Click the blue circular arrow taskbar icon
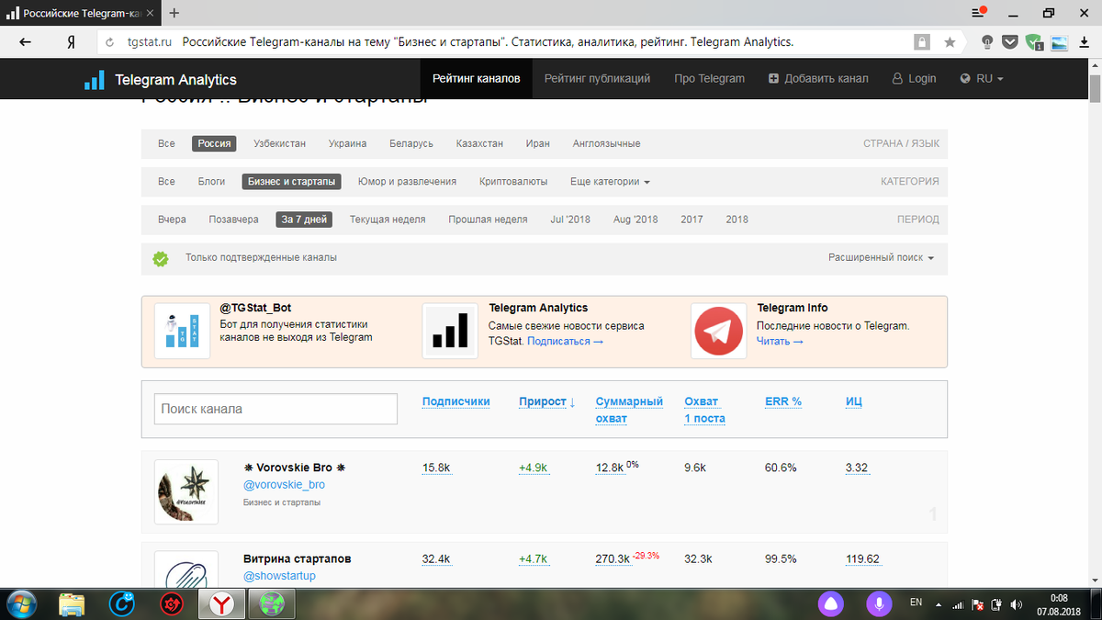The width and height of the screenshot is (1102, 620). (122, 603)
